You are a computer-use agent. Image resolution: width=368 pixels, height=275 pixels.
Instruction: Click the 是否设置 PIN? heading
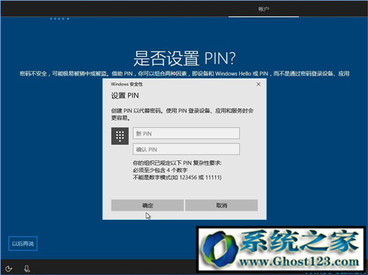tap(185, 58)
